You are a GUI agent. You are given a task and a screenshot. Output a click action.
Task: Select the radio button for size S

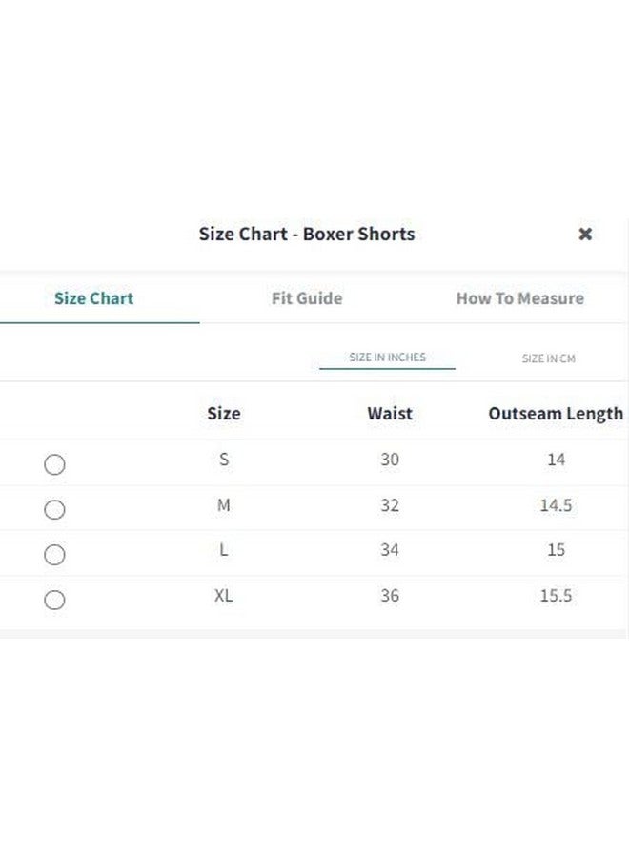[54, 464]
